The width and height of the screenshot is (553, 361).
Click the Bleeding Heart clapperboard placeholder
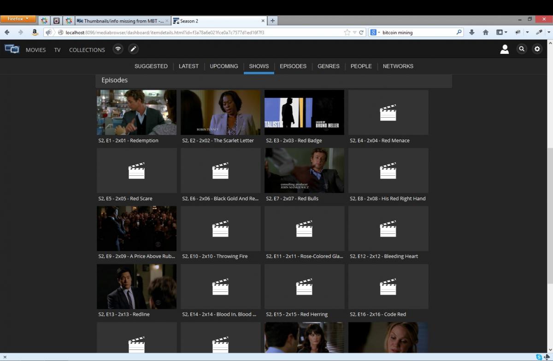pos(388,228)
